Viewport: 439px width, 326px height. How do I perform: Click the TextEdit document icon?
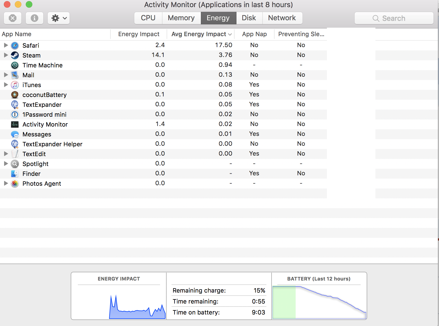coord(15,154)
